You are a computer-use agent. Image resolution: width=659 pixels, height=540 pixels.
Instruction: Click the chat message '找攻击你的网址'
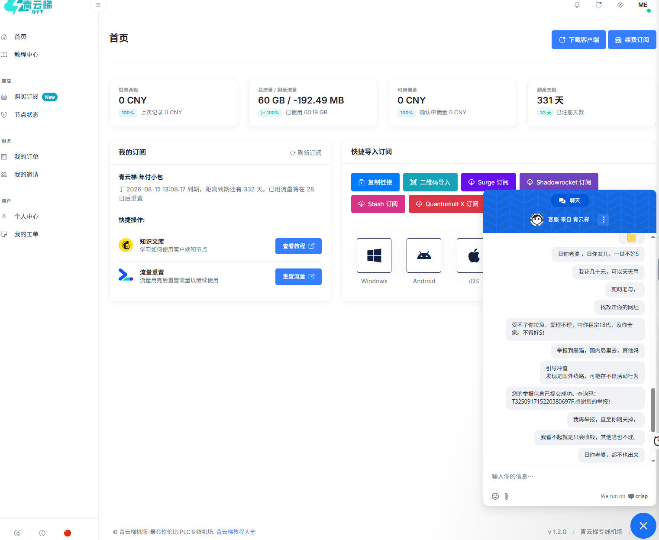619,307
